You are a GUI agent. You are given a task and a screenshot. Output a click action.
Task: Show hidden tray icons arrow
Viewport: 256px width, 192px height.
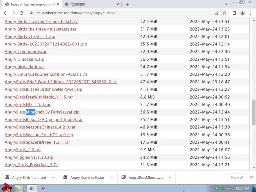[x=217, y=188]
